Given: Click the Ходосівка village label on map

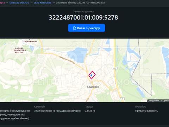Looking at the screenshot, I should coord(93,87).
